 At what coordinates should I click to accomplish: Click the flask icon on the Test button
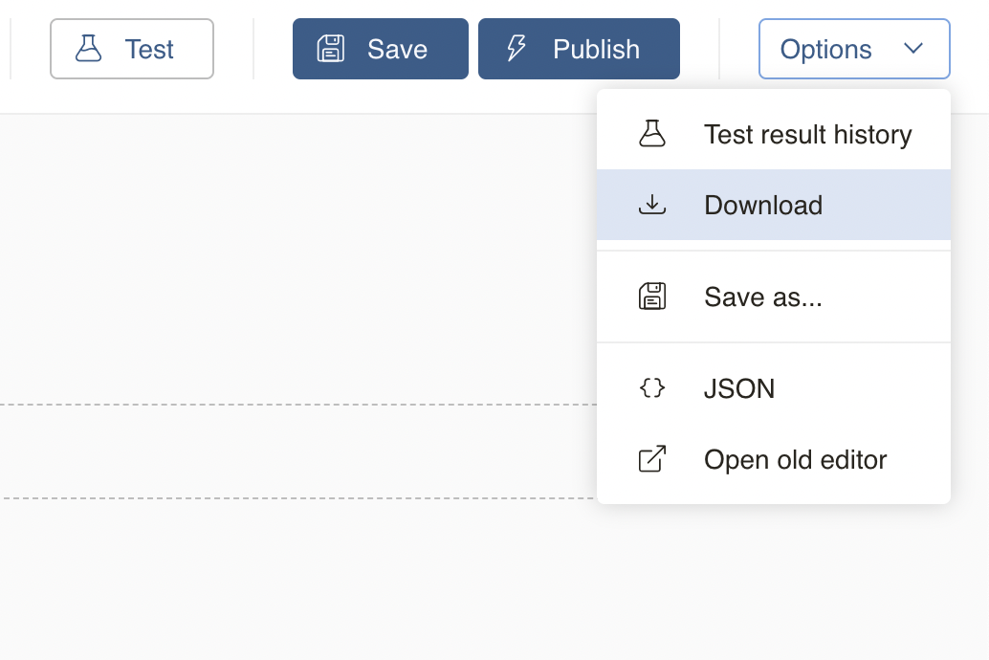coord(89,49)
